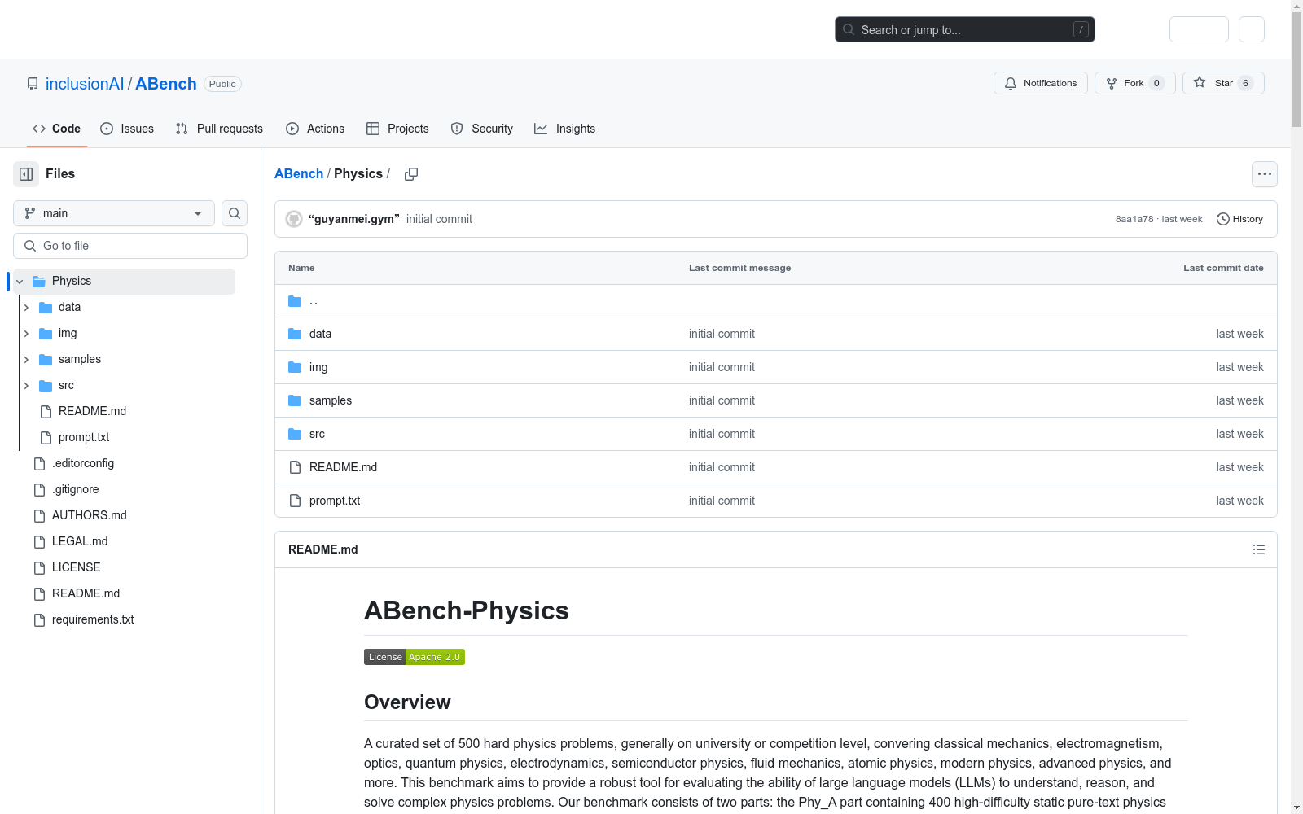1303x814 pixels.
Task: Click the .gitignore file icon in tree
Action: (39, 489)
